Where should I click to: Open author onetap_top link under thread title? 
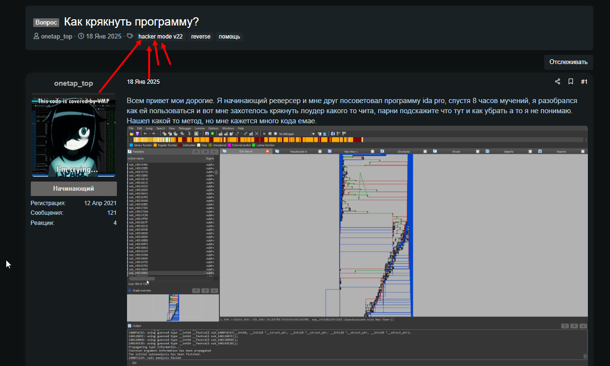pyautogui.click(x=57, y=37)
